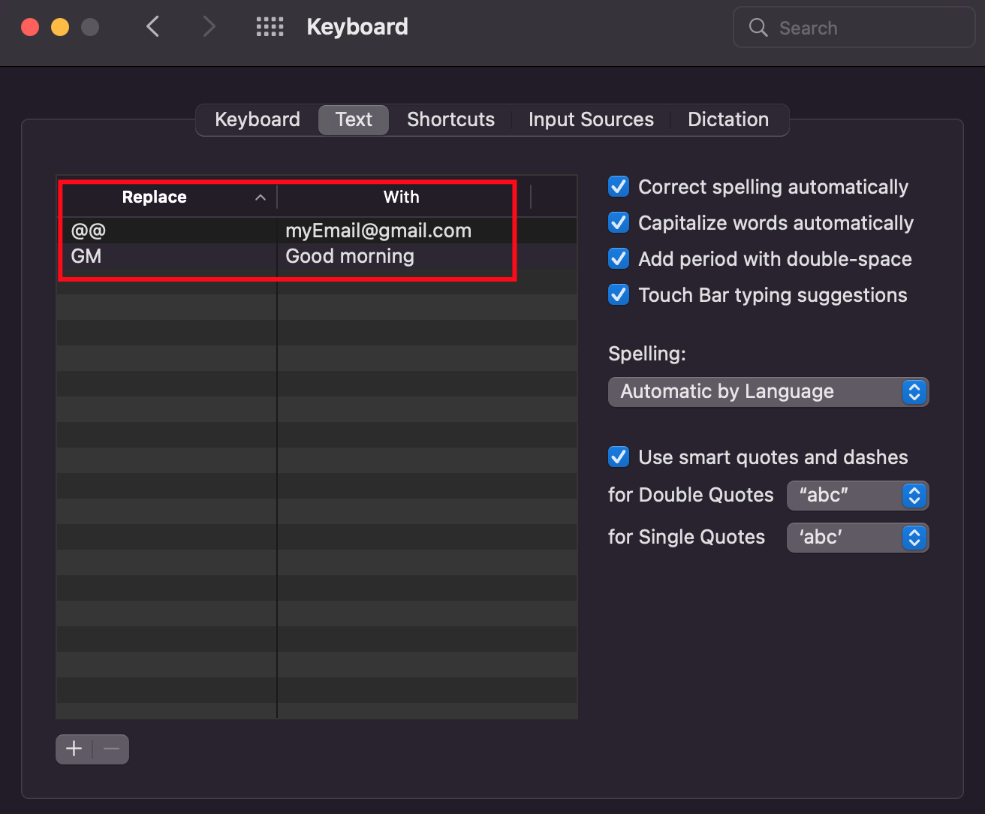Uncheck Capitalize words automatically
Screen dimensions: 985x814
point(618,222)
